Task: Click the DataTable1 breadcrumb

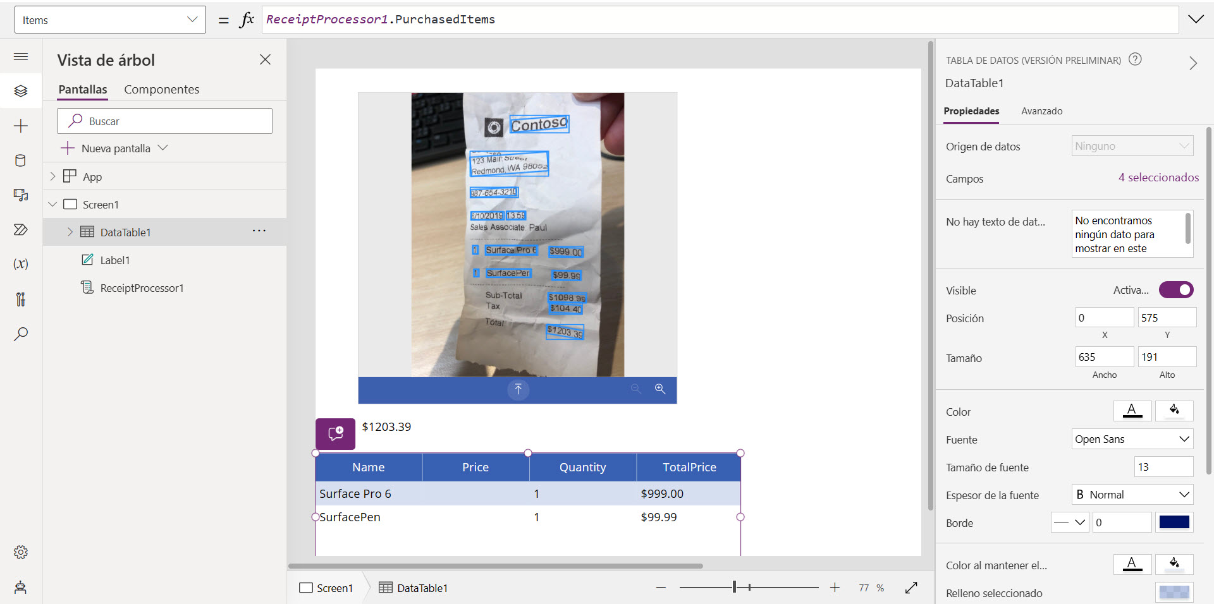Action: (x=414, y=588)
